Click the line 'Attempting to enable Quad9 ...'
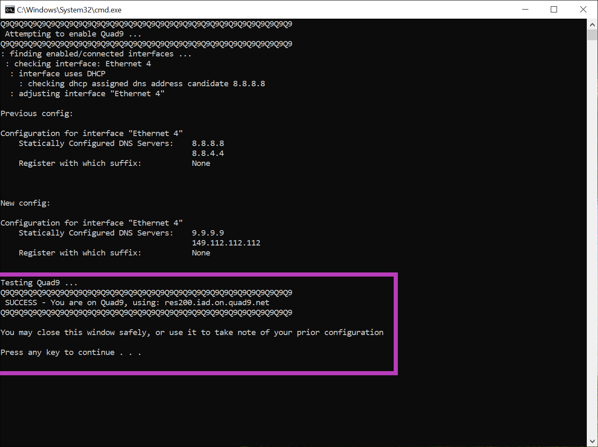598x447 pixels. pos(73,34)
